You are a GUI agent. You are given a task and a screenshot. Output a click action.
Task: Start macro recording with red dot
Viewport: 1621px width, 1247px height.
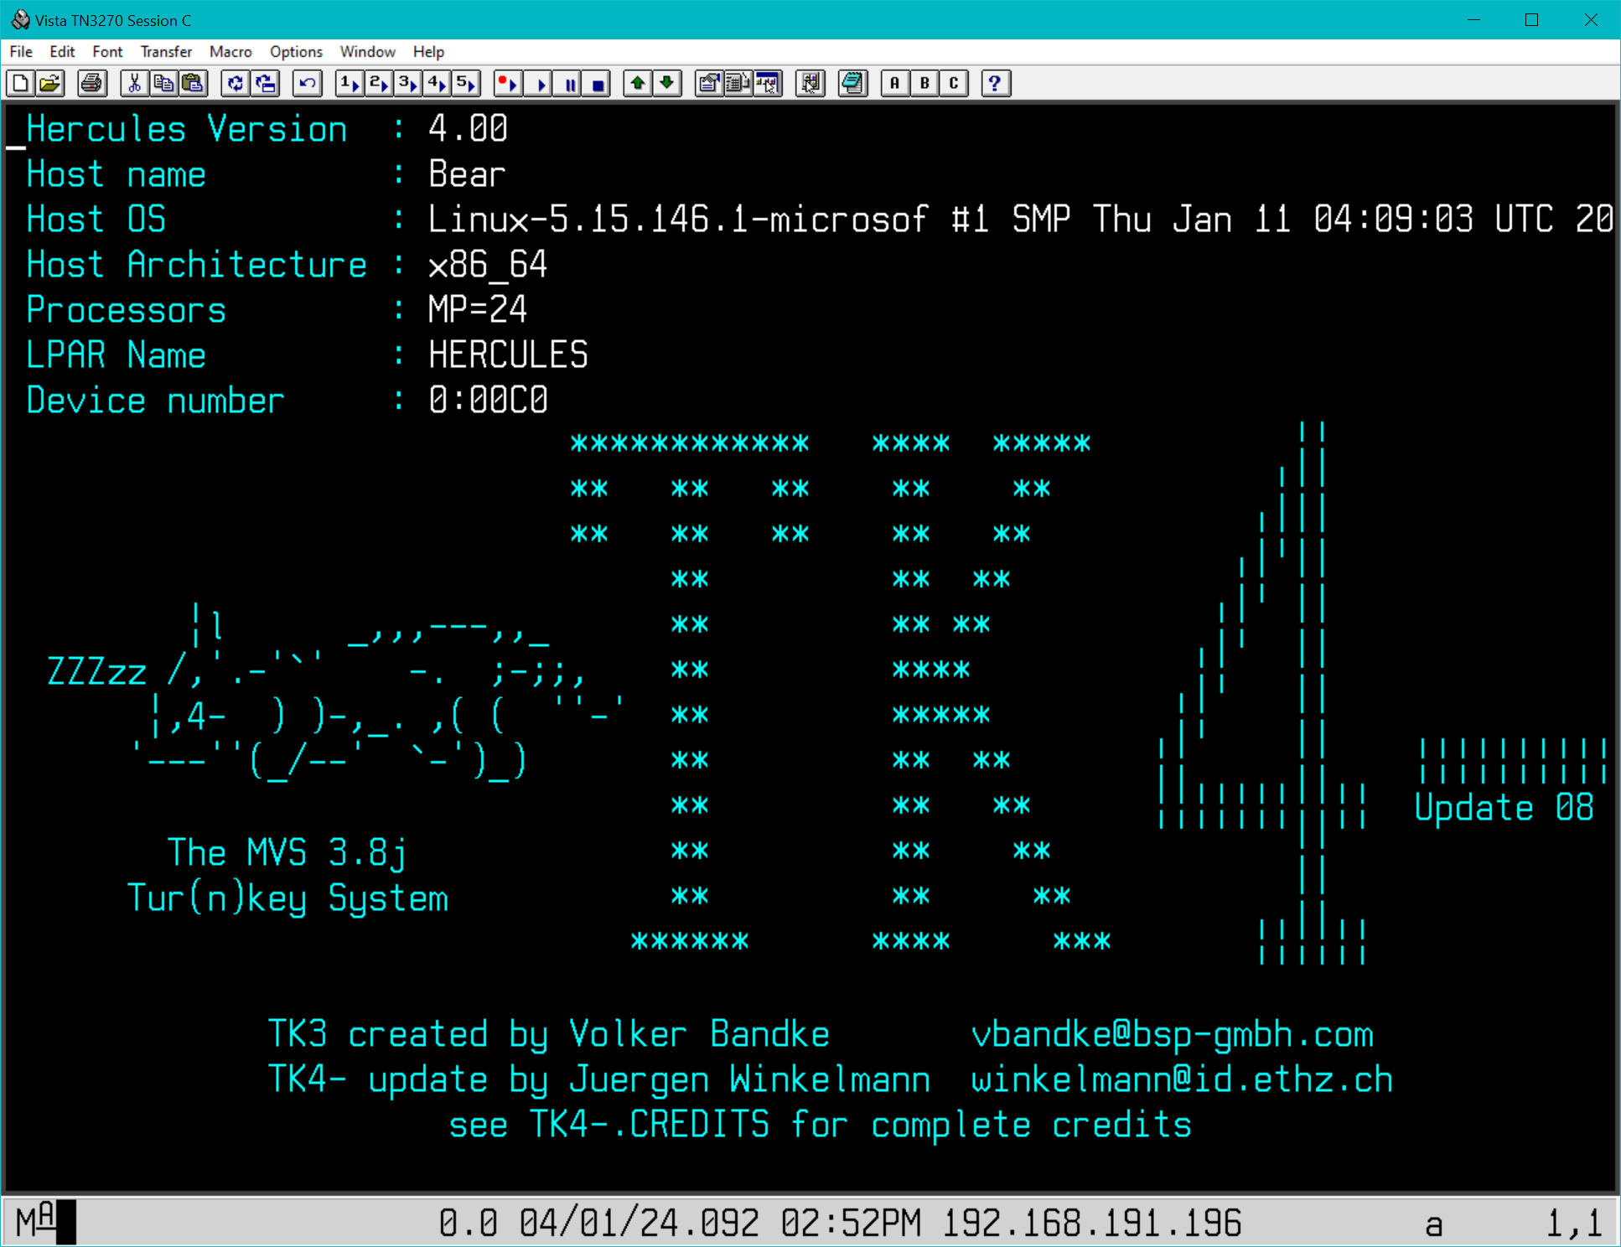508,83
